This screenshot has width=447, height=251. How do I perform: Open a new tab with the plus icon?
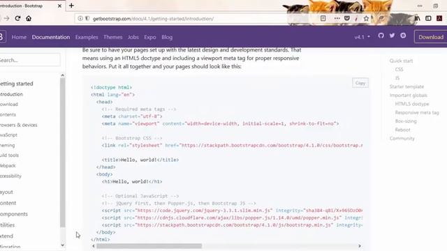[x=71, y=6]
